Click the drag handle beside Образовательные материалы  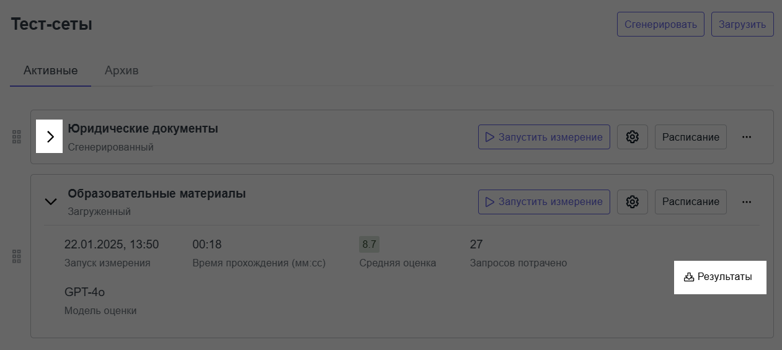[17, 256]
